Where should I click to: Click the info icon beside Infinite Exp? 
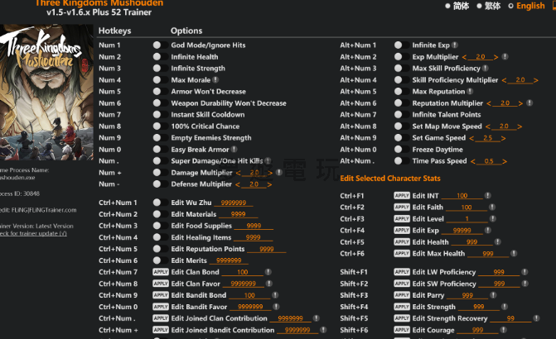[455, 45]
